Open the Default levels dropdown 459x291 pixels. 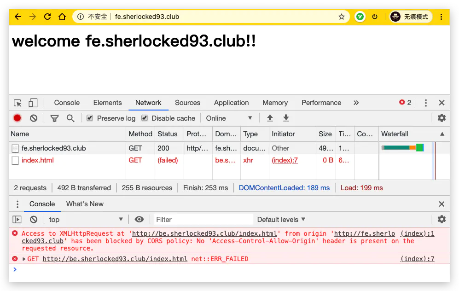point(281,220)
